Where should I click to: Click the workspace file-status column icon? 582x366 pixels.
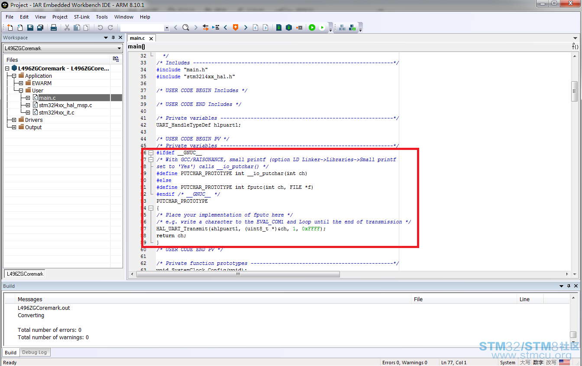[116, 59]
